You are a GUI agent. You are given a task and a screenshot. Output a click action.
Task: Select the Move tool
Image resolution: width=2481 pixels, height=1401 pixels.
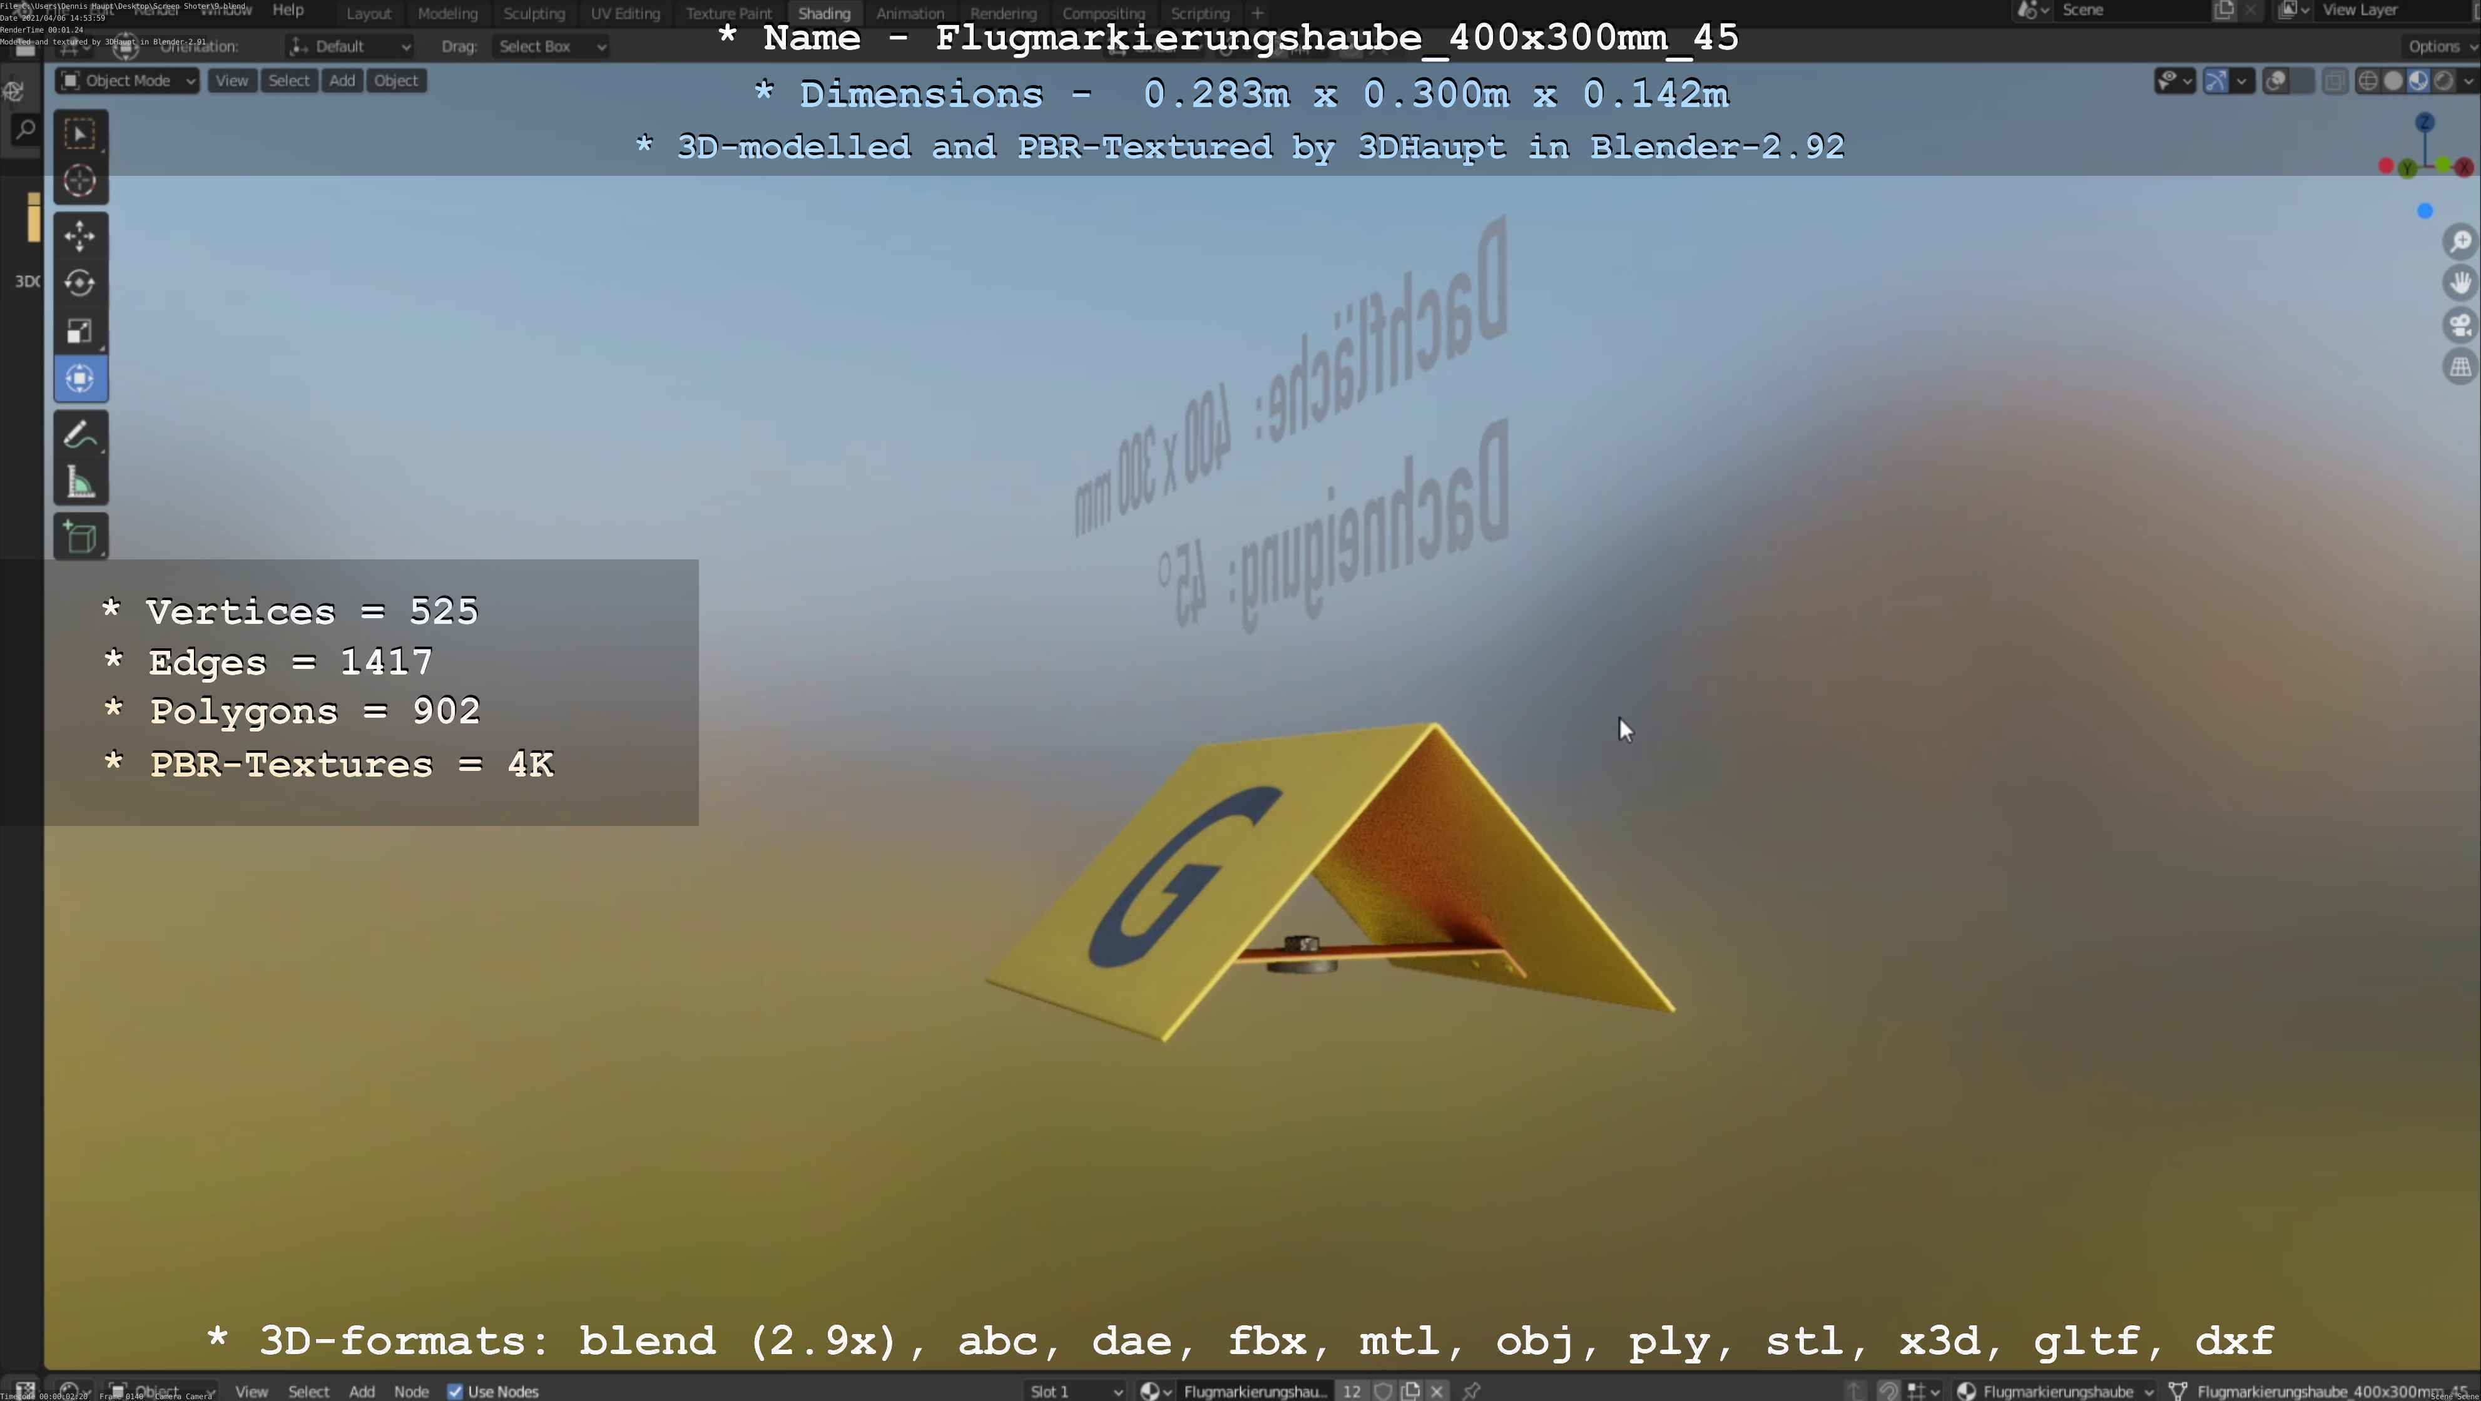coord(80,236)
